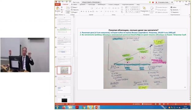196x110 pixels.
Task: Click the Windows Start button
Action: (x=57, y=107)
